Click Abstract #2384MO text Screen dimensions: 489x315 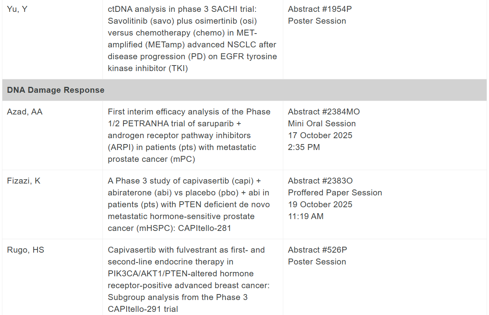324,112
